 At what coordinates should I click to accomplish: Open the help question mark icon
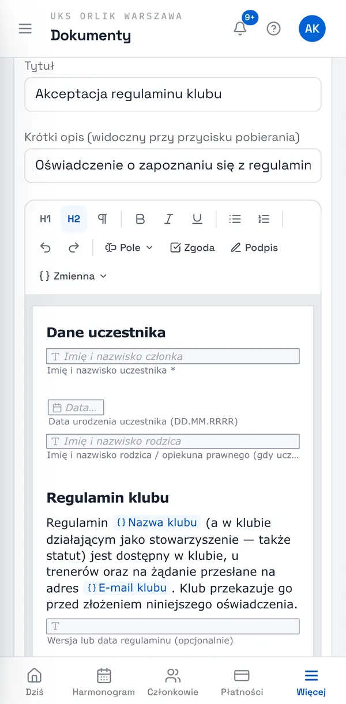274,28
